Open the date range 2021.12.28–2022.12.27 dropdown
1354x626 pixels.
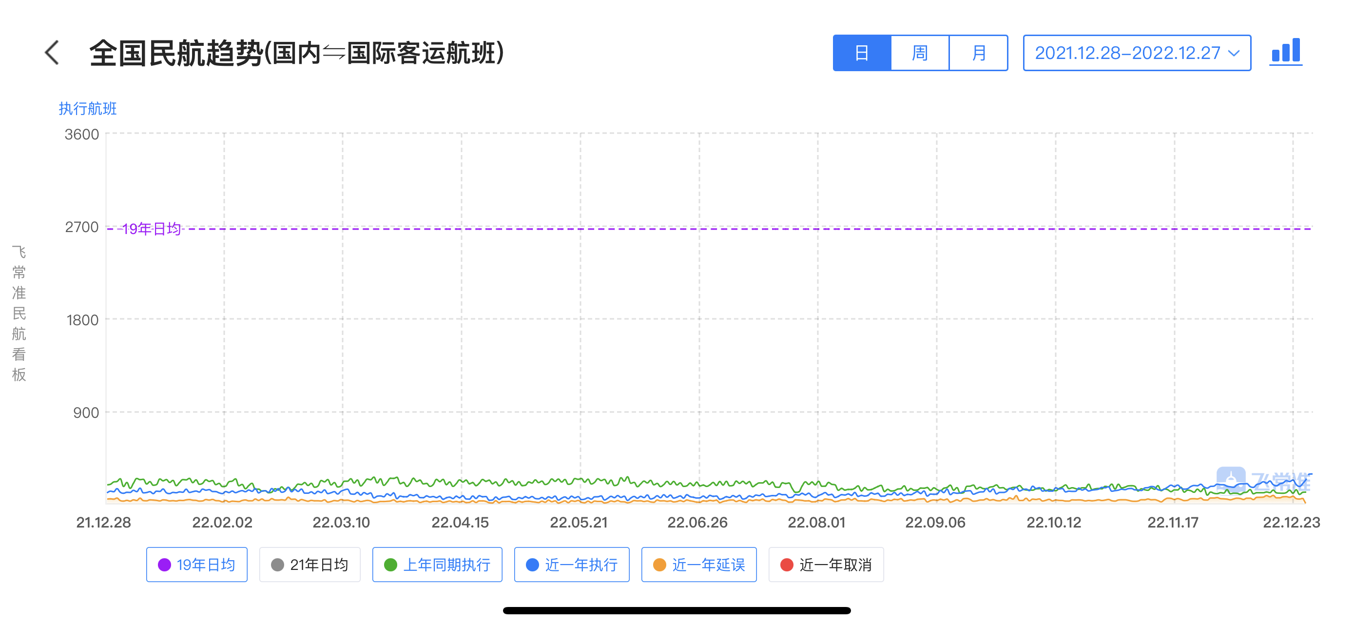coord(1127,53)
